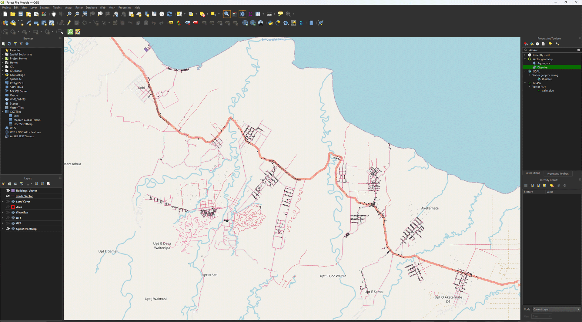Click the Identify Features tool
This screenshot has height=322, width=582.
click(227, 14)
